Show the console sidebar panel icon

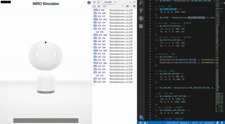(x=94, y=6)
